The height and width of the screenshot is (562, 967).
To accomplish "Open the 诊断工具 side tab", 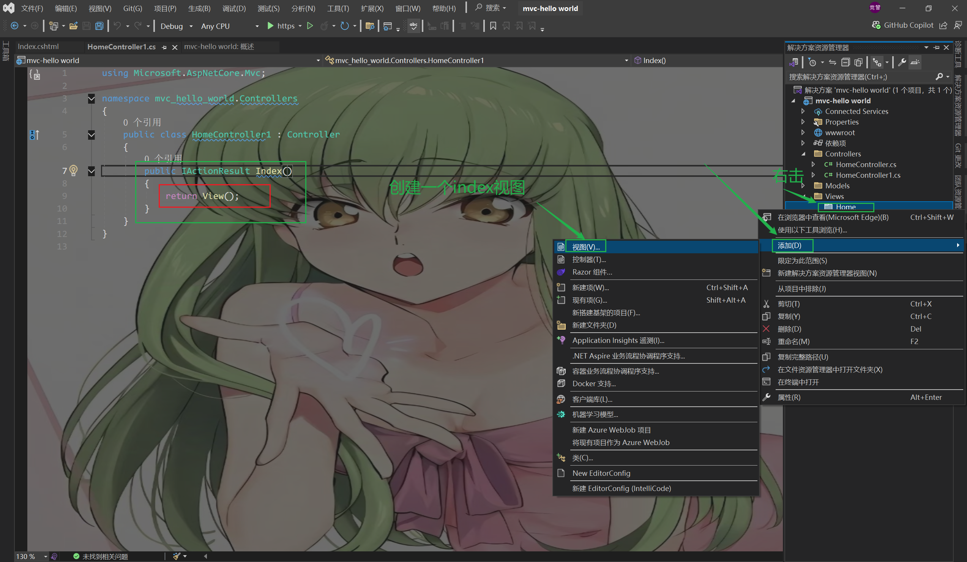I will click(x=958, y=54).
